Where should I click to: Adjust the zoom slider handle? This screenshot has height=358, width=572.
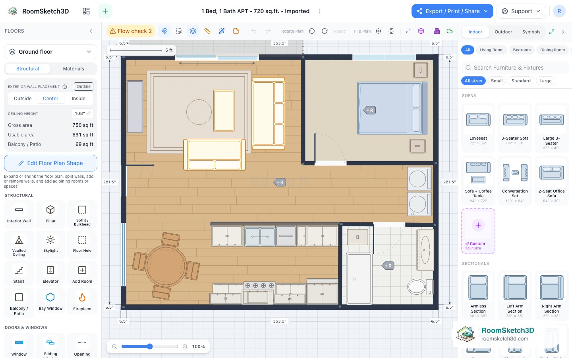pos(150,346)
